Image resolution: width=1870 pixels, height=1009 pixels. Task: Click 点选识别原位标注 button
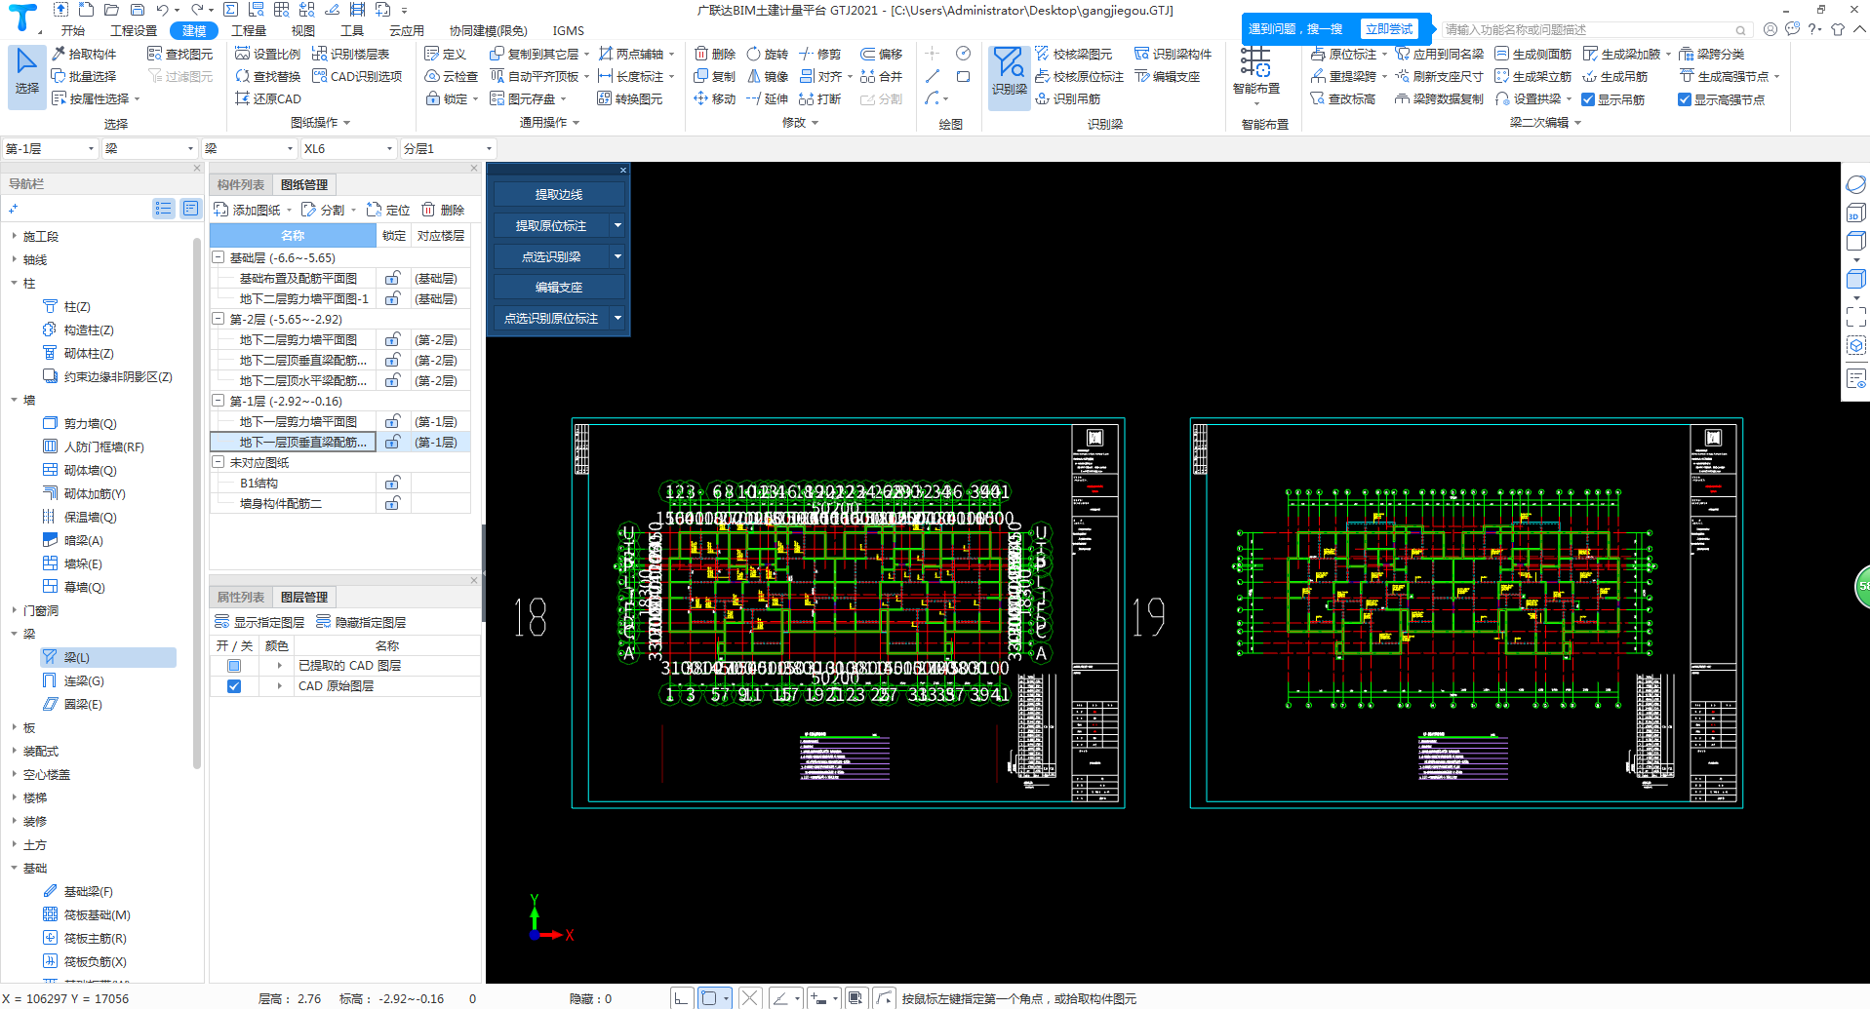click(551, 318)
